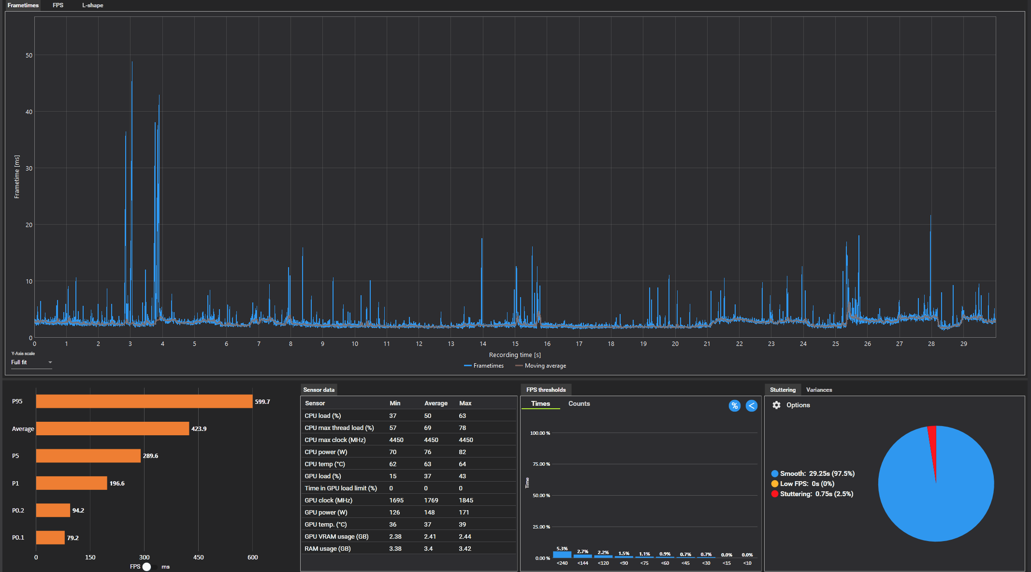Select the RAM usage (GB) row
Screen dimensions: 1031x572
click(408, 548)
